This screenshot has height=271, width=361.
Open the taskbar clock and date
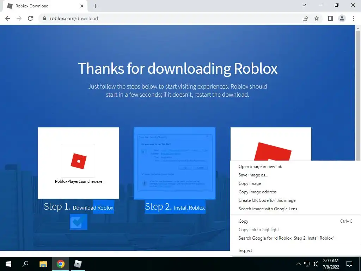point(331,264)
